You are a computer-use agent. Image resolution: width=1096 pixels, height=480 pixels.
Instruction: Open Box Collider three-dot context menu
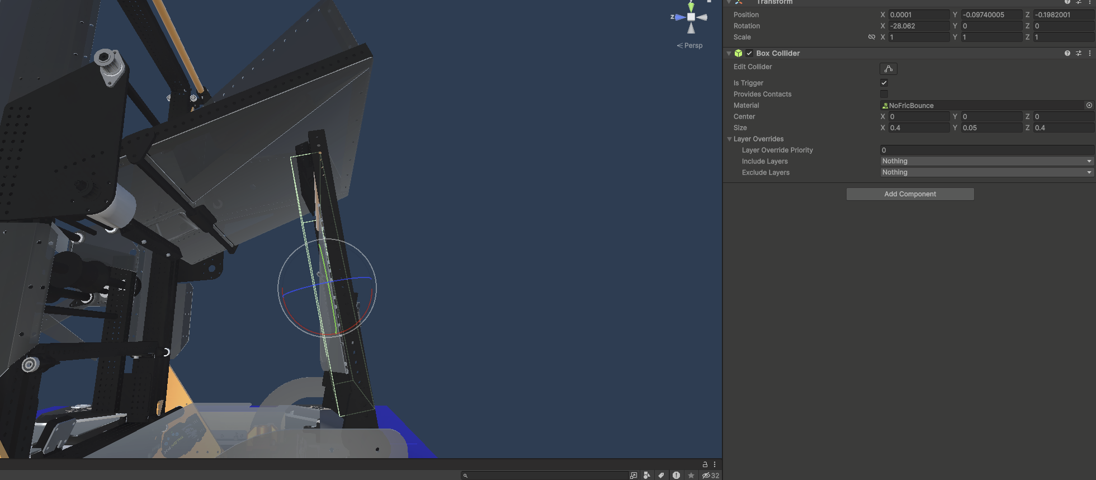tap(1089, 53)
